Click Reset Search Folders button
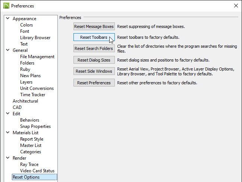The image size is (242, 182). 94,48
